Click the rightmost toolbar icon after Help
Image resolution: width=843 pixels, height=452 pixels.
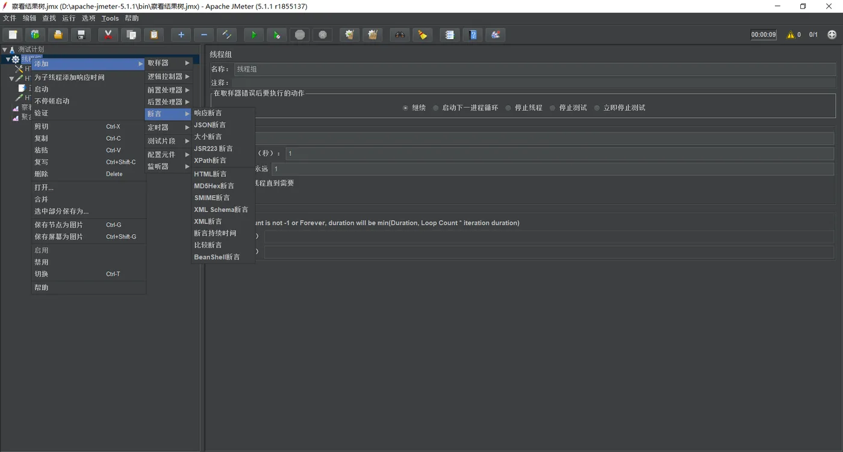coord(496,35)
